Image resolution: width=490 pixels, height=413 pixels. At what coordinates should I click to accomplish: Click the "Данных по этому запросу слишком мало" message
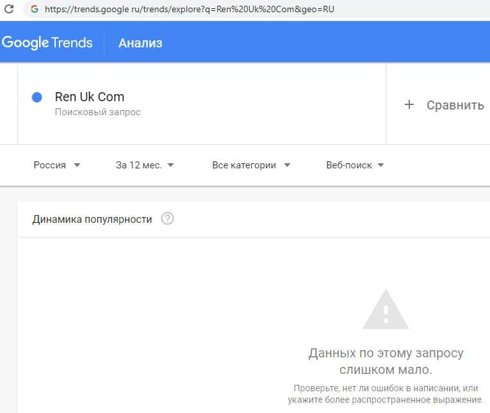386,362
